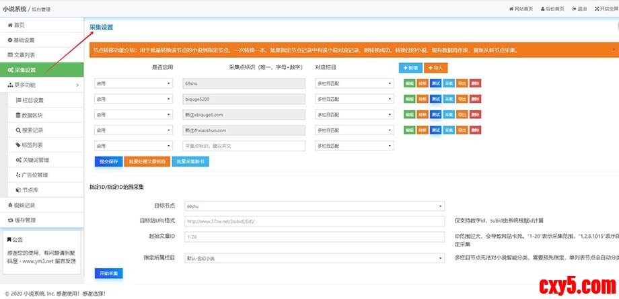The width and height of the screenshot is (619, 299).
Task: Click the 起始文章ID input field
Action: 315,237
